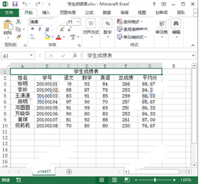Image resolution: width=199 pixels, height=184 pixels.
Task: Add a new sheet with plus icon
Action: (69, 172)
